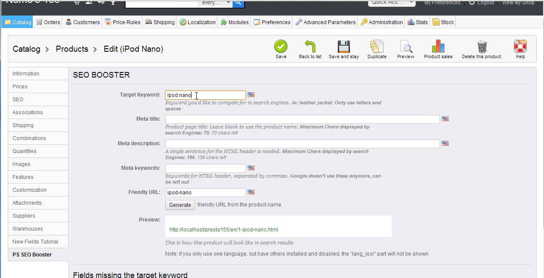Image resolution: width=544 pixels, height=278 pixels.
Task: Click the Save and stay floppy icon
Action: click(x=343, y=47)
